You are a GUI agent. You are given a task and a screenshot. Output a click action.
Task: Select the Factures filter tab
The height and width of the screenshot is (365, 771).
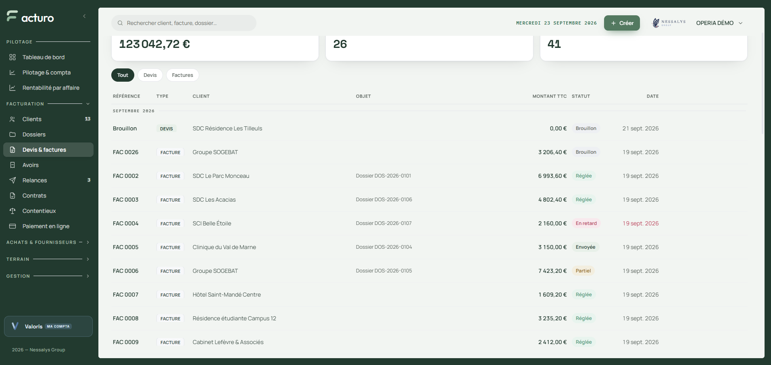coord(183,75)
